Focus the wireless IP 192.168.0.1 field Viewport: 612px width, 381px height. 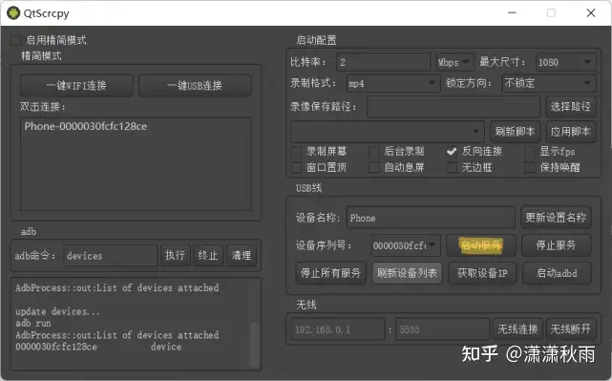[x=338, y=329]
